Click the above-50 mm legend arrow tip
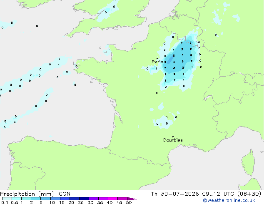Image resolution: width=264 pixels, height=204 pixels. 132,199
